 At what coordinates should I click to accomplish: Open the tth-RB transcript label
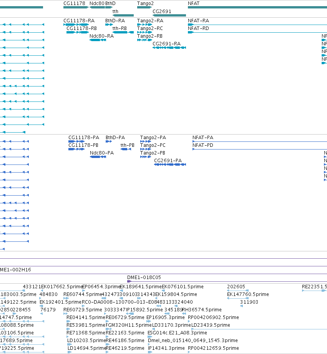(120, 28)
